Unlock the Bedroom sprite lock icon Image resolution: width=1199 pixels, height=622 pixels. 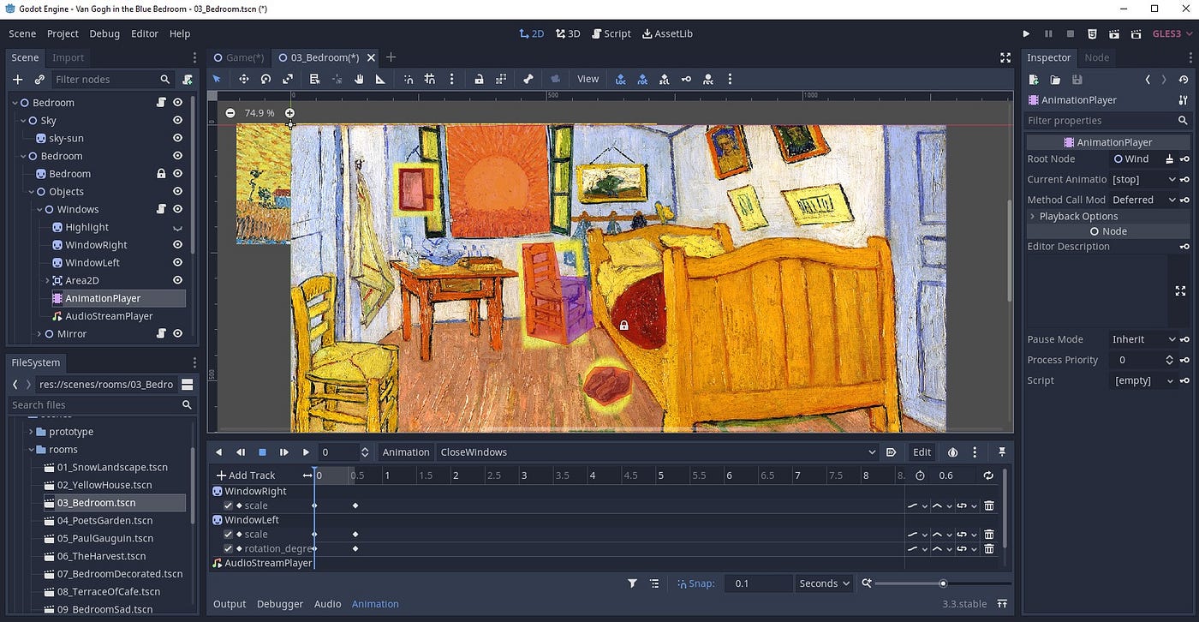point(161,174)
